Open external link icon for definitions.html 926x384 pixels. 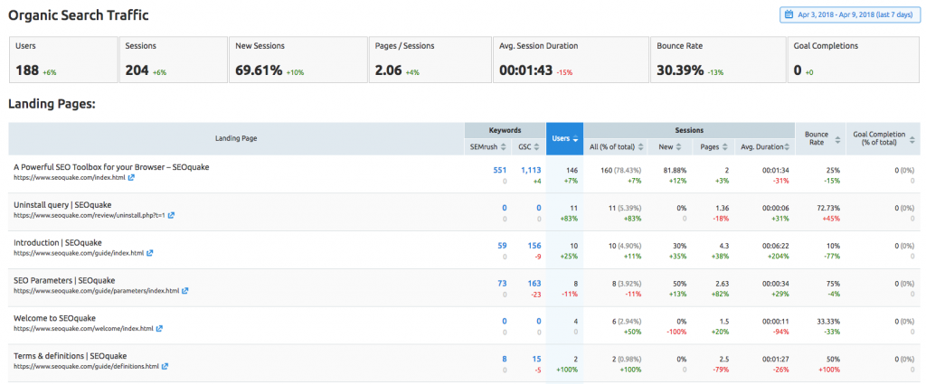[165, 366]
